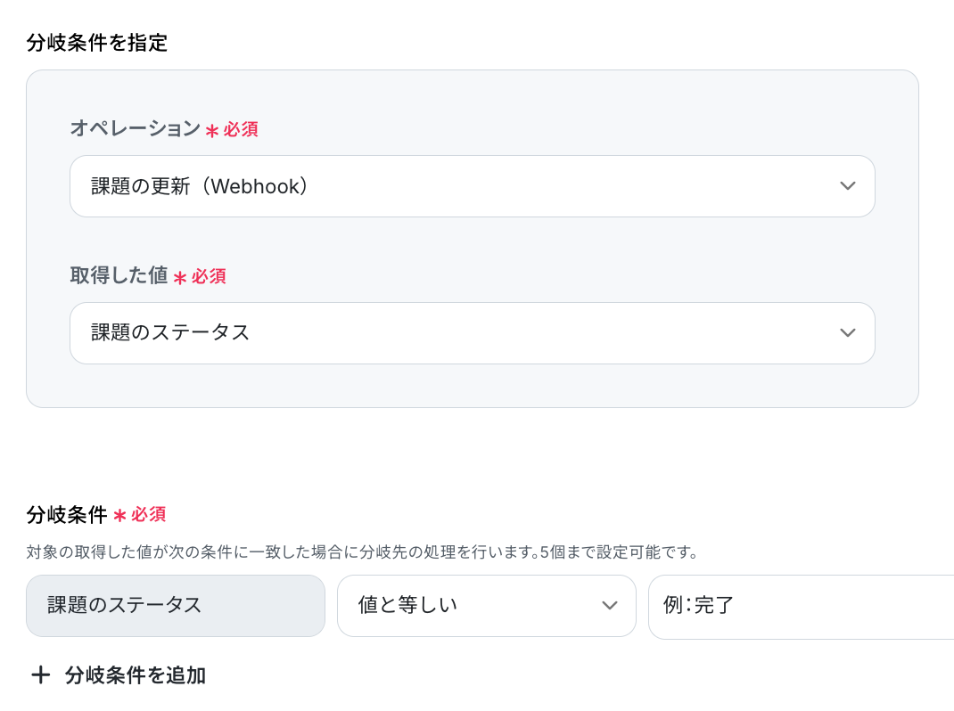Screen dimensions: 954x711
Task: Click the red asterisk before 分岐条件's 必須
Action: click(119, 516)
